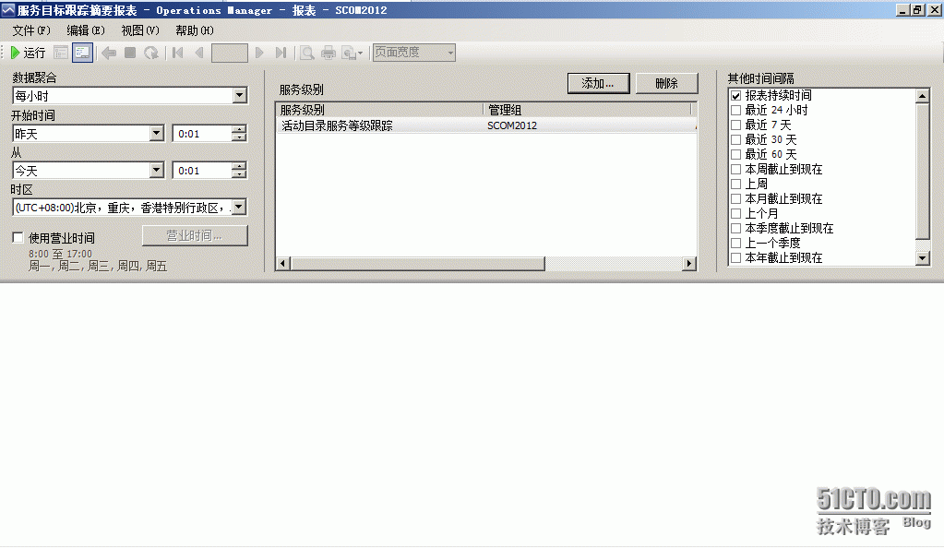Click the service level horizontal scrollbar thumb

pos(418,264)
